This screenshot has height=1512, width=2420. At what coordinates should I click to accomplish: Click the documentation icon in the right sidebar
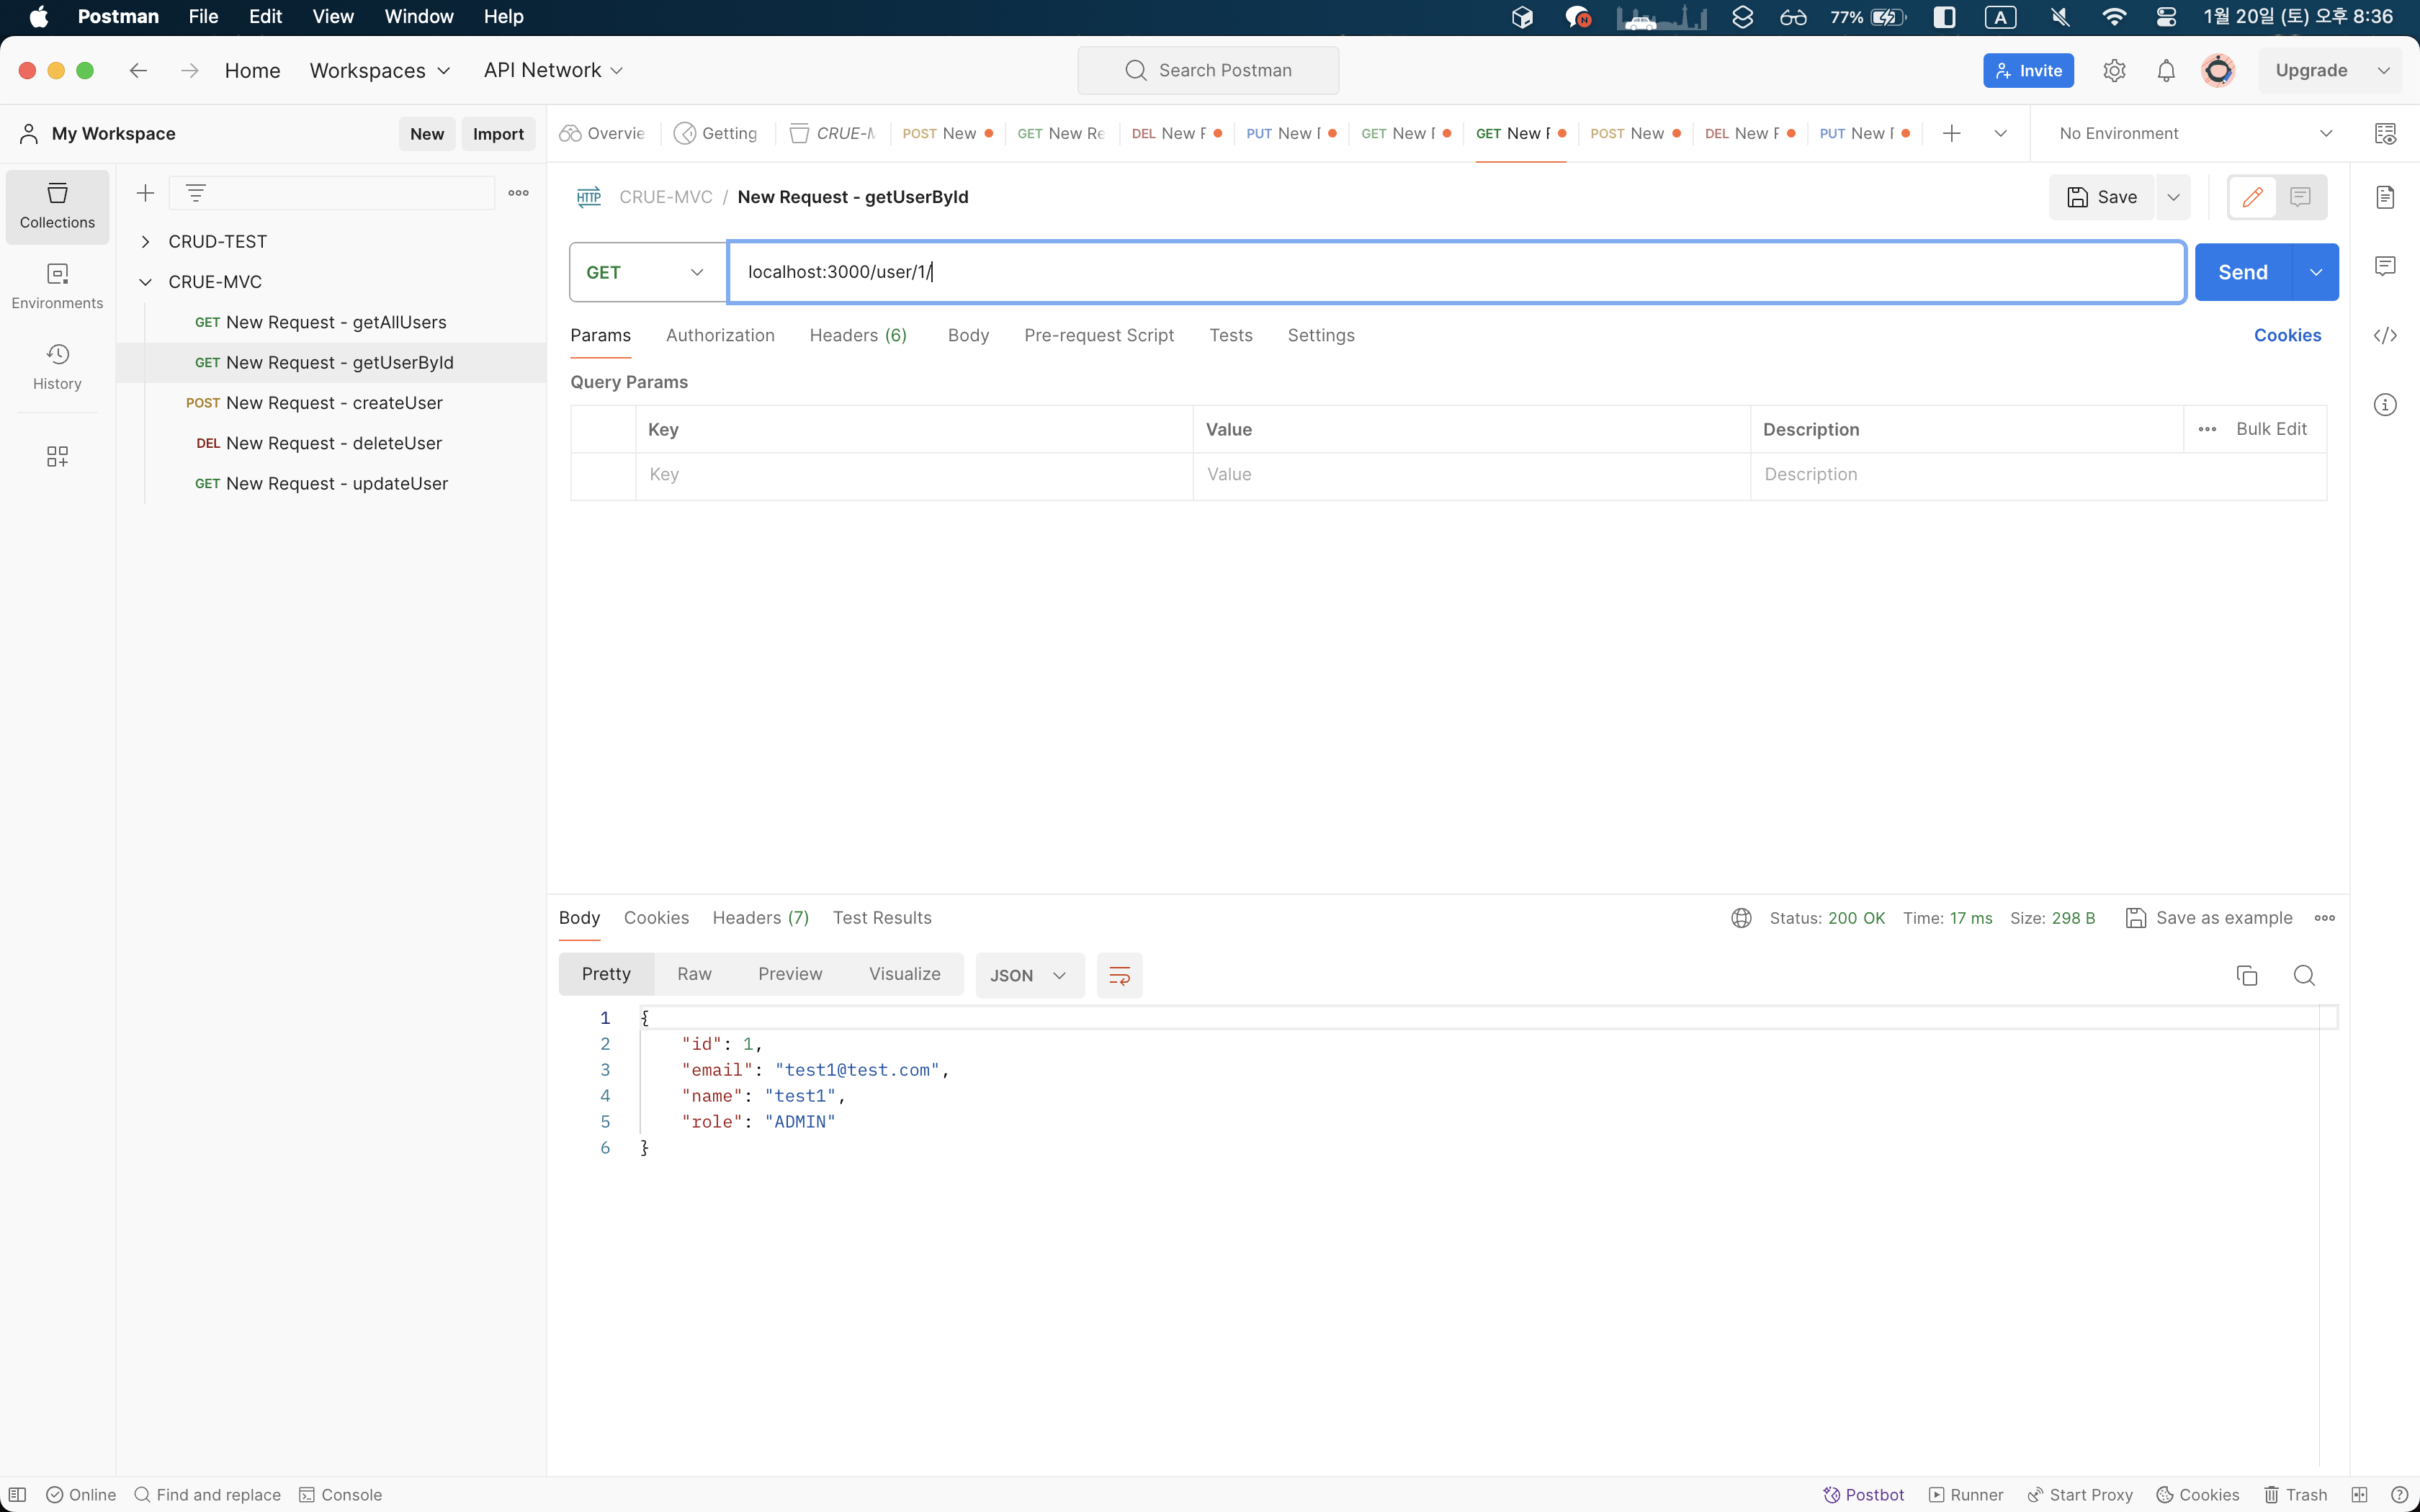click(2385, 197)
